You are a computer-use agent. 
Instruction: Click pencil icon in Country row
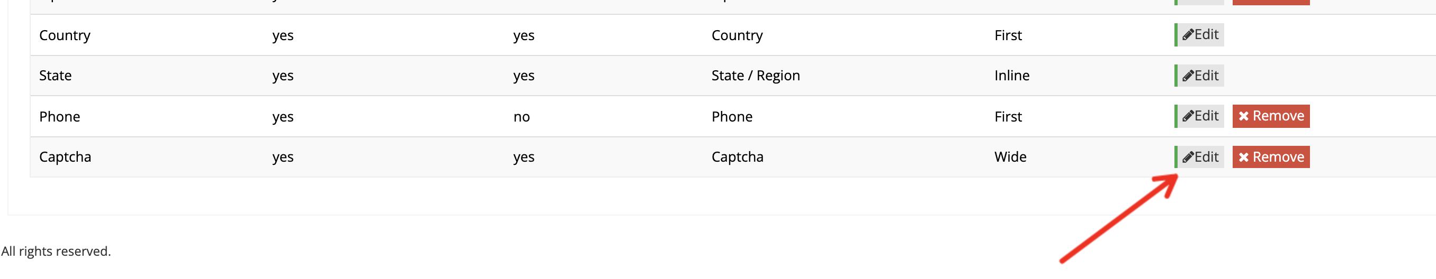point(1188,35)
